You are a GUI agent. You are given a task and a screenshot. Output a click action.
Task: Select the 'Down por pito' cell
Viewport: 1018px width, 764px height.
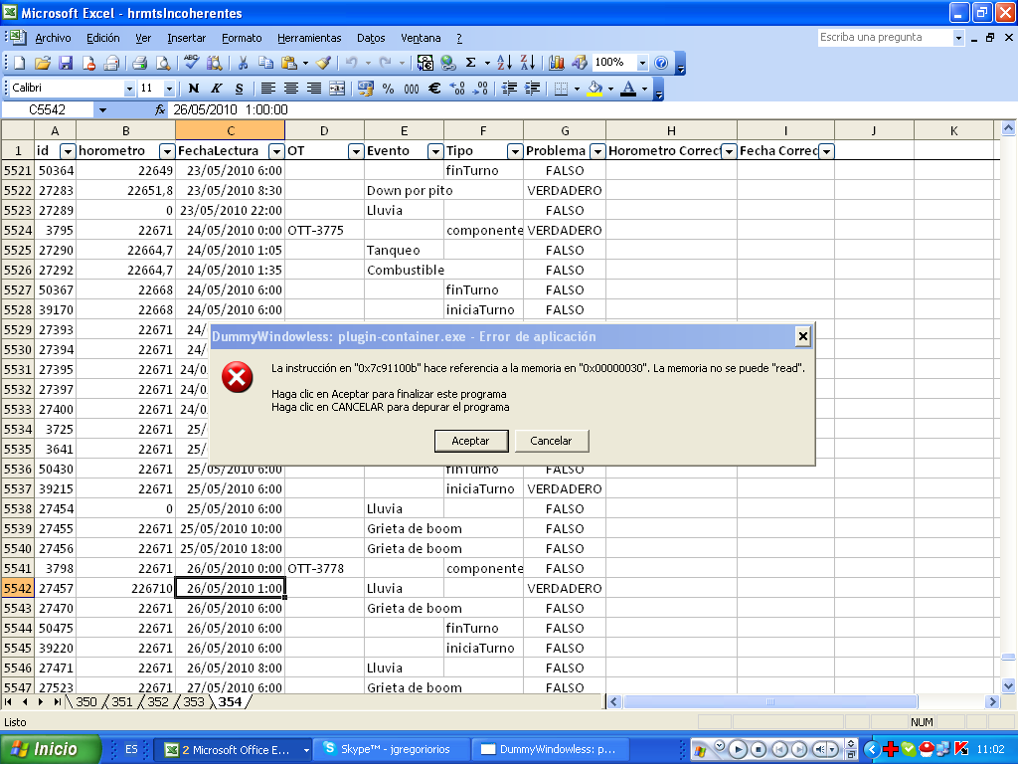404,191
